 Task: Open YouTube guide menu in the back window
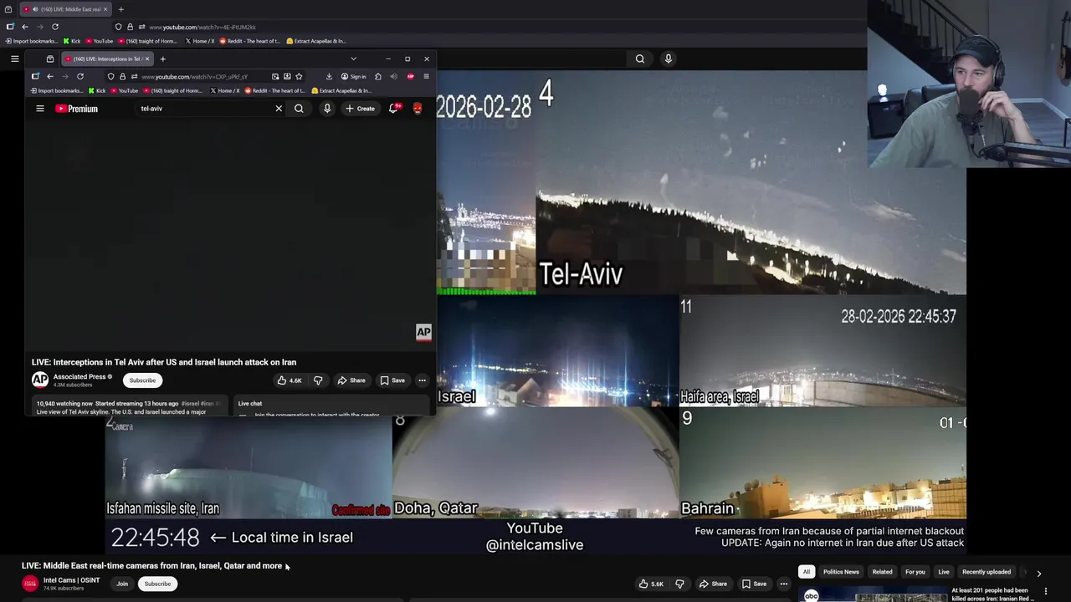[14, 59]
